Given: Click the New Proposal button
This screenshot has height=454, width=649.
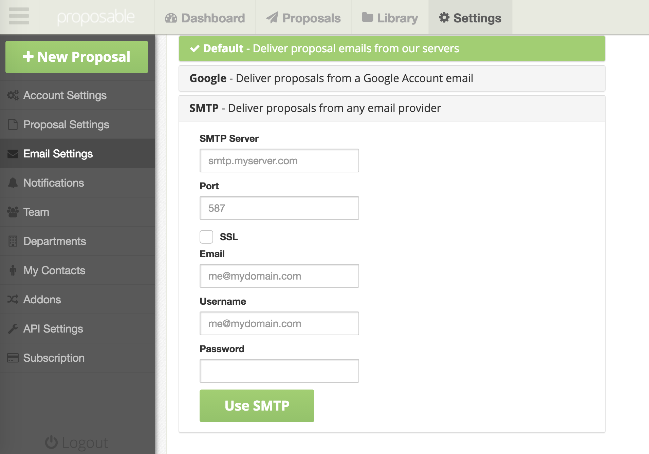Looking at the screenshot, I should pyautogui.click(x=77, y=57).
